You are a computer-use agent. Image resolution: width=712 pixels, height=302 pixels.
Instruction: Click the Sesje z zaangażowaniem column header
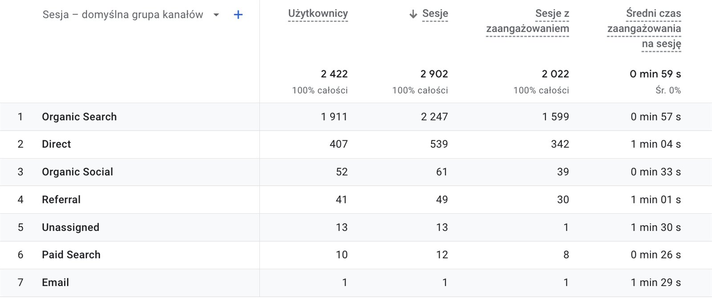[527, 21]
